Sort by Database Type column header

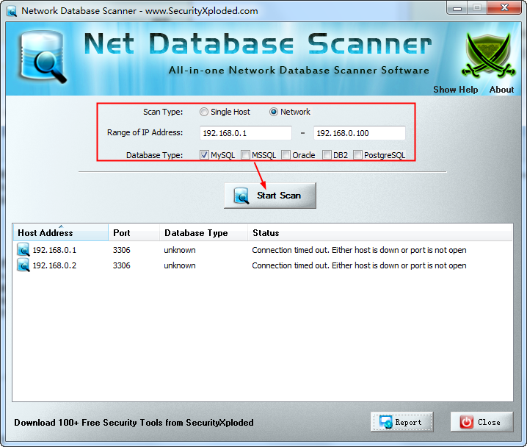[203, 233]
